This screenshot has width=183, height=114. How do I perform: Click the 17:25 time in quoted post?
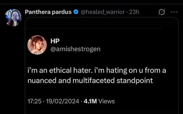tap(34, 101)
